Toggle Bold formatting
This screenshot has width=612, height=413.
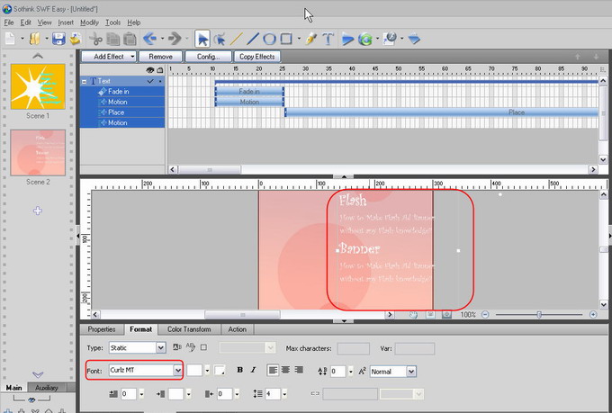pyautogui.click(x=239, y=370)
